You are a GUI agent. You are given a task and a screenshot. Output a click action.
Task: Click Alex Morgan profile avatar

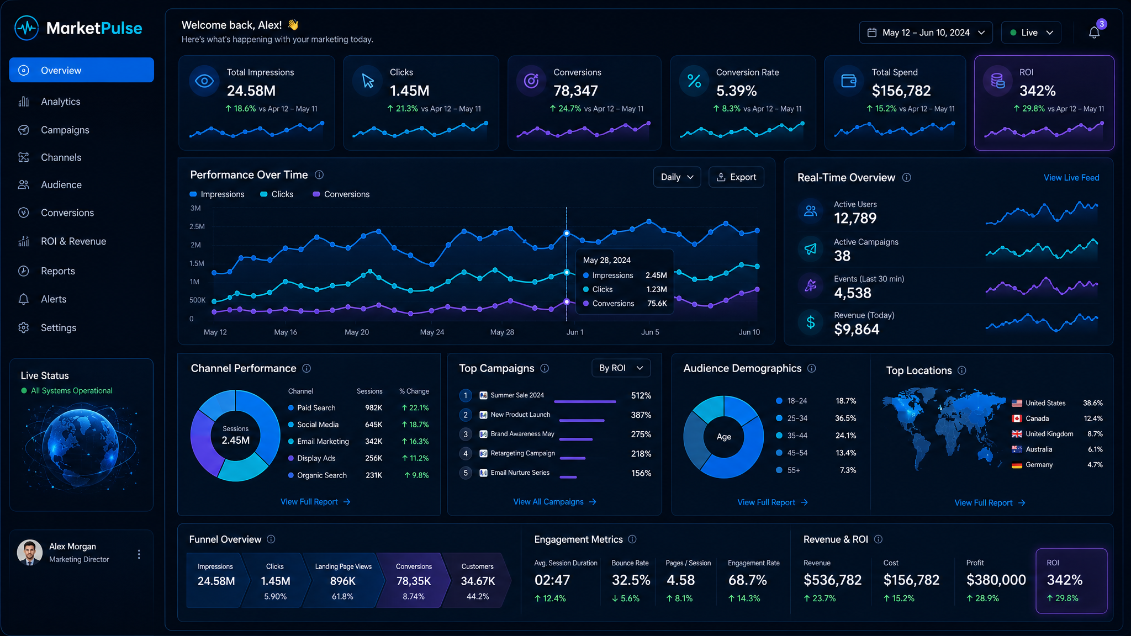[x=30, y=553]
